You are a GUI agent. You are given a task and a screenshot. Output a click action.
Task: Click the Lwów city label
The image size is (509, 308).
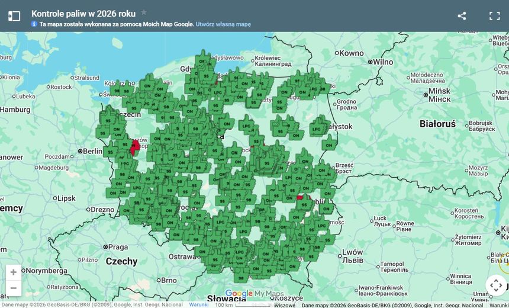point(353,256)
